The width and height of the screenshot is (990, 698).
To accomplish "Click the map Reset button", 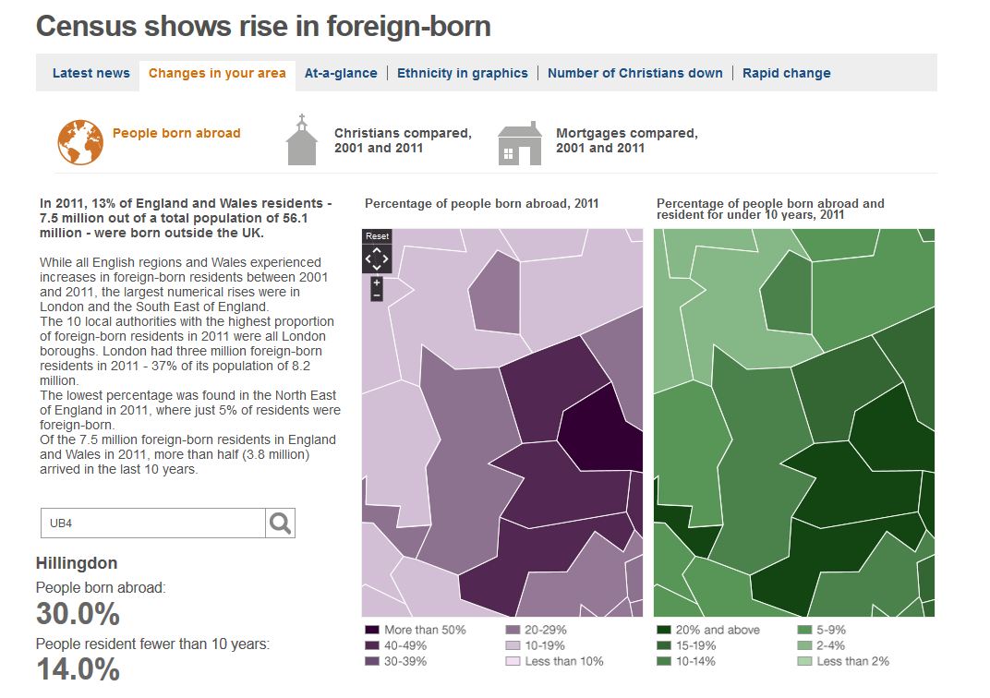I will click(377, 236).
